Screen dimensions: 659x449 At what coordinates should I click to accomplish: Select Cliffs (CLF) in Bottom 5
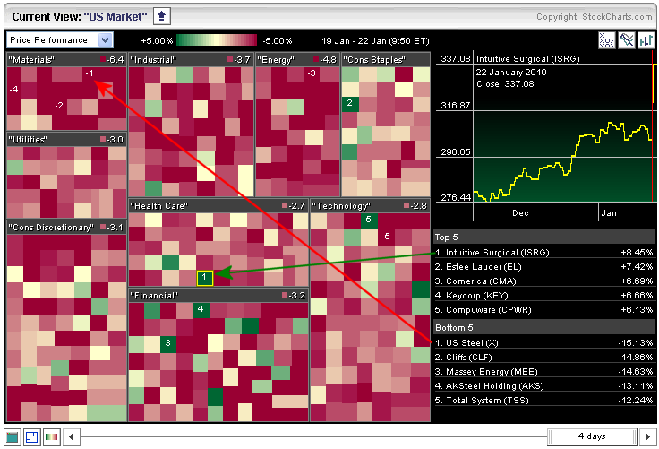click(x=544, y=358)
